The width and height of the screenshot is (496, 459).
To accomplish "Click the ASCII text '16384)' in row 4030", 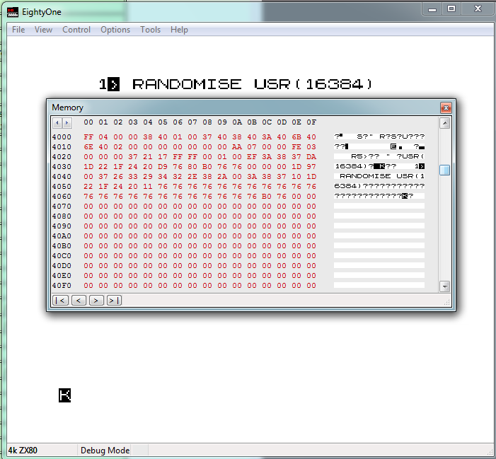I will tap(351, 166).
